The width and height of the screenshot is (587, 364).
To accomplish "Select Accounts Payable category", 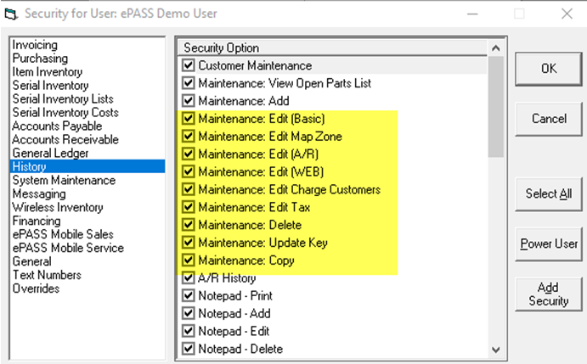I will tap(57, 126).
